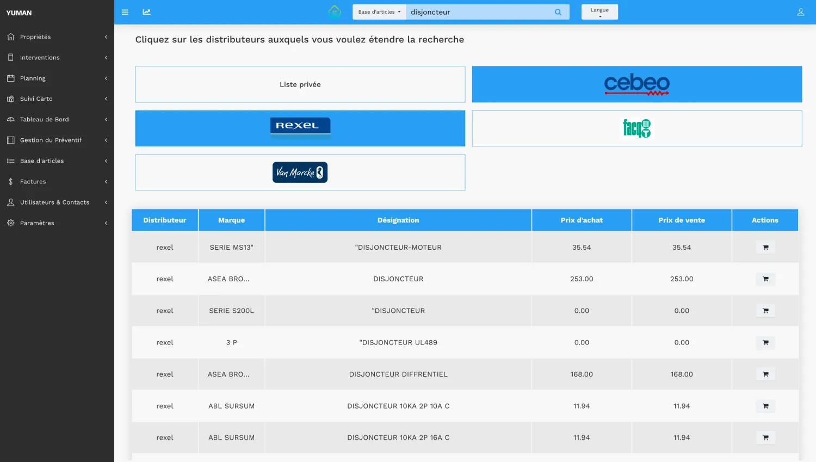
Task: Click the Propriétés home icon
Action: [x=11, y=37]
